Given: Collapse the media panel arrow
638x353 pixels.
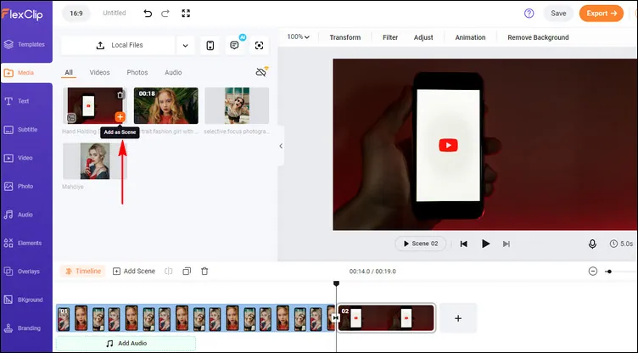Looking at the screenshot, I should 281,146.
